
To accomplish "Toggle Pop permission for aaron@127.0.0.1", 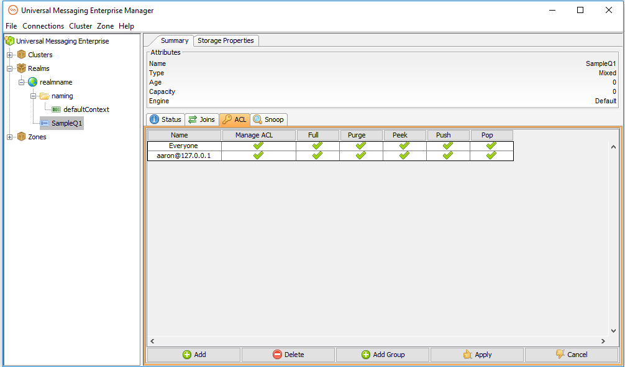I will click(x=491, y=156).
